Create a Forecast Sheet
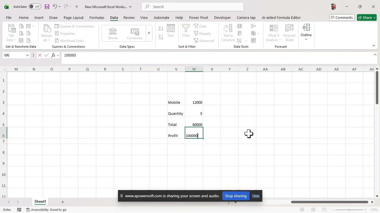This screenshot has width=380, height=213. (289, 33)
